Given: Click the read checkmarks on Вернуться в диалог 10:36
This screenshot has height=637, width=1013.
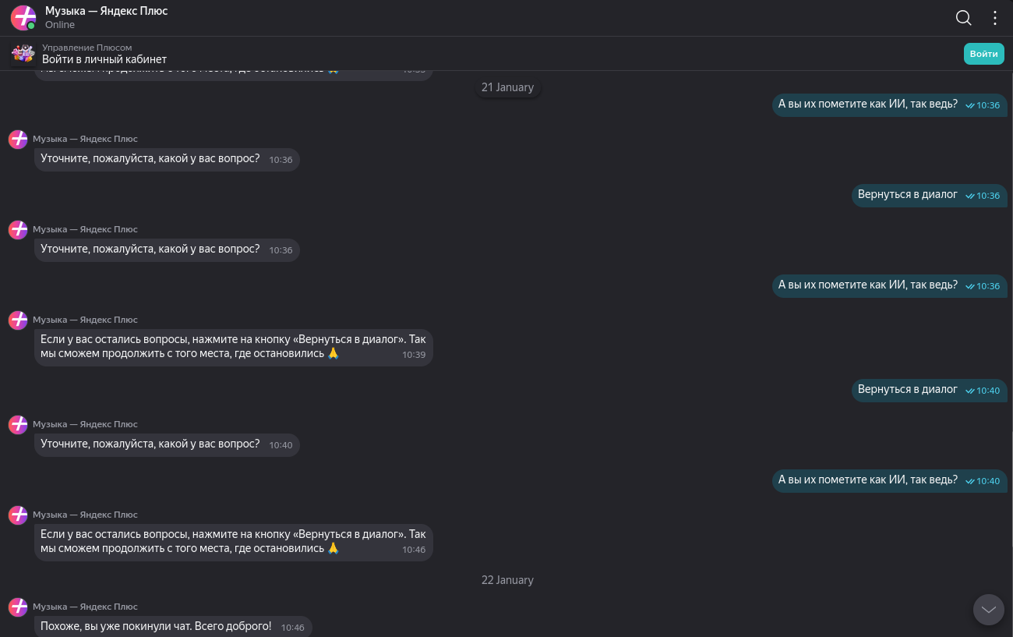Looking at the screenshot, I should (970, 196).
